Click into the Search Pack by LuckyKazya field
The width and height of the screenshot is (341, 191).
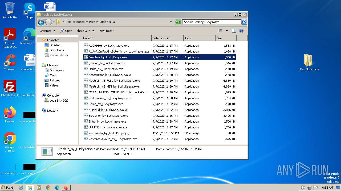point(212,22)
